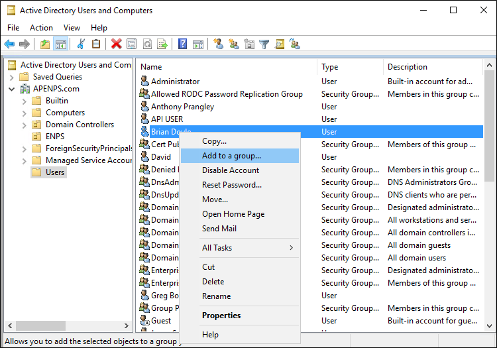Expand the ForeignSecurityPrincipals node
This screenshot has height=348, width=497.
pyautogui.click(x=25, y=149)
